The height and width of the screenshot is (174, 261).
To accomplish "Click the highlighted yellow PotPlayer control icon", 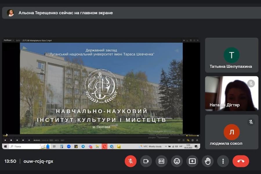I will pos(188,140).
